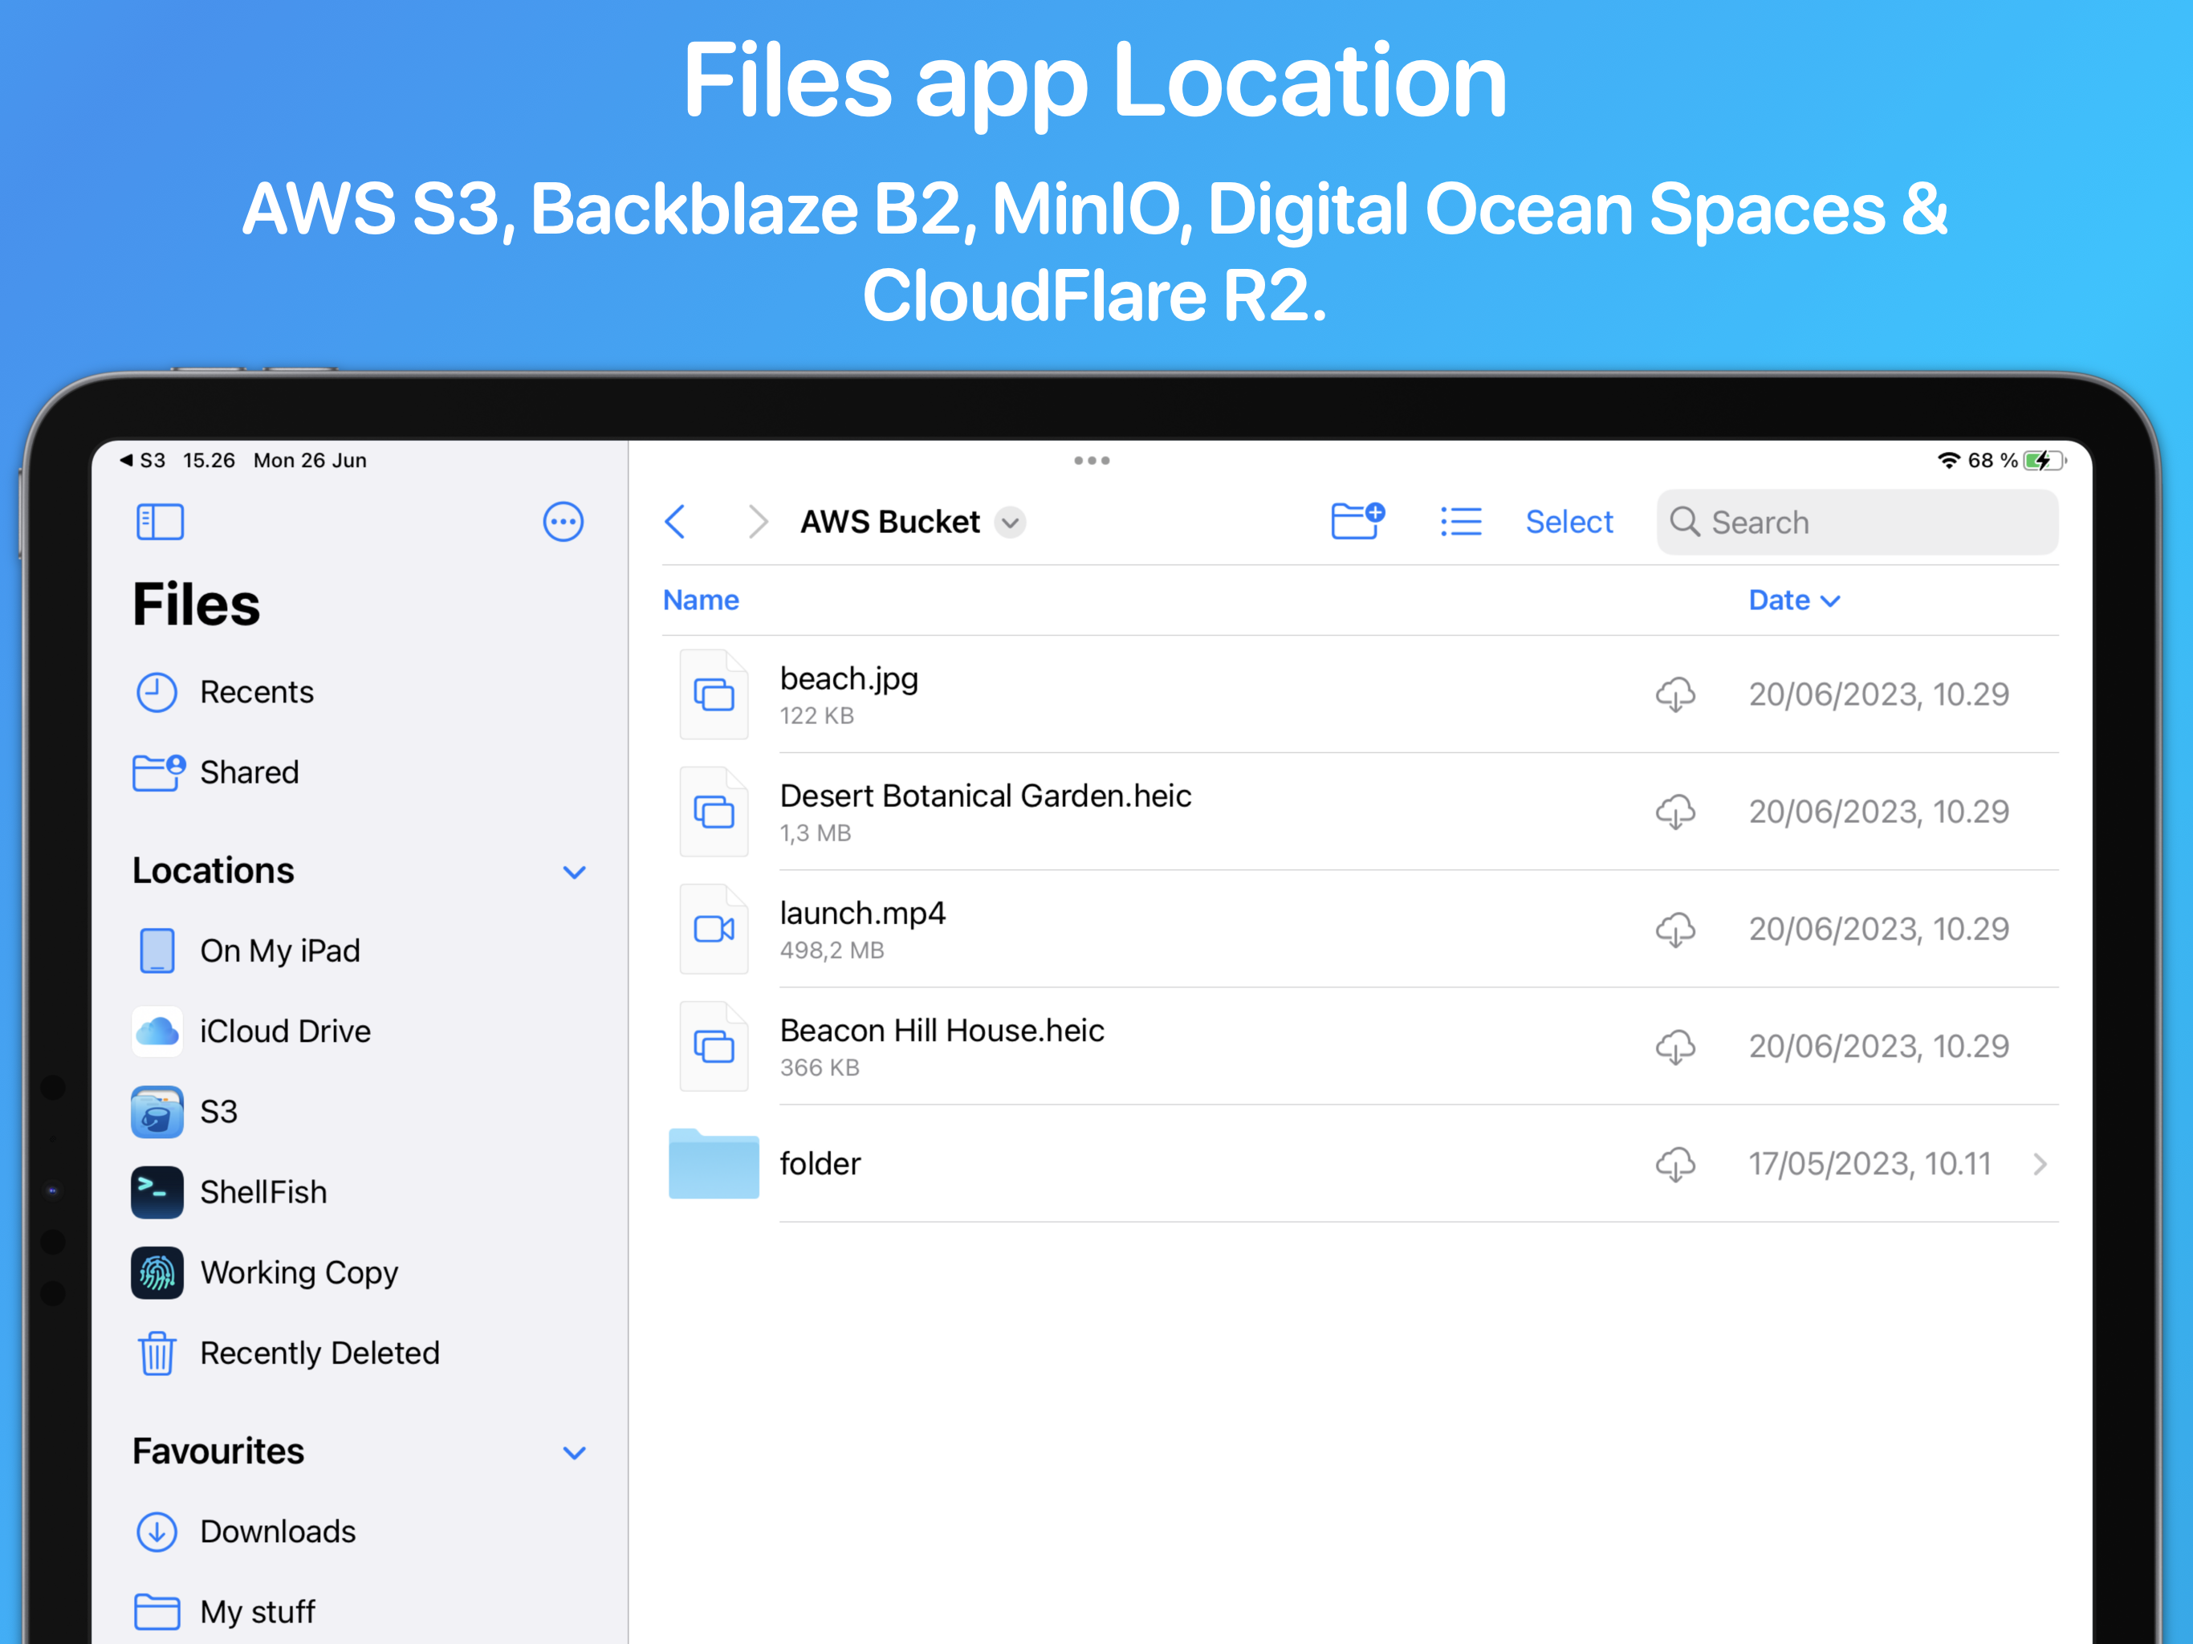Click the back navigation arrow

click(x=676, y=522)
